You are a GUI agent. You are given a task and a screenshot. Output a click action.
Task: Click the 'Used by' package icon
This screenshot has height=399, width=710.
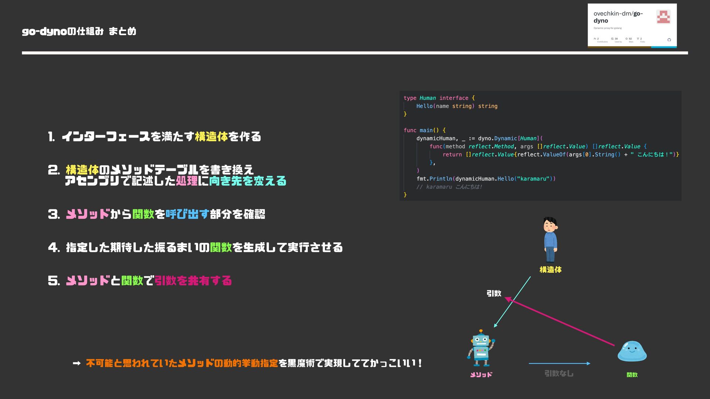coord(612,38)
